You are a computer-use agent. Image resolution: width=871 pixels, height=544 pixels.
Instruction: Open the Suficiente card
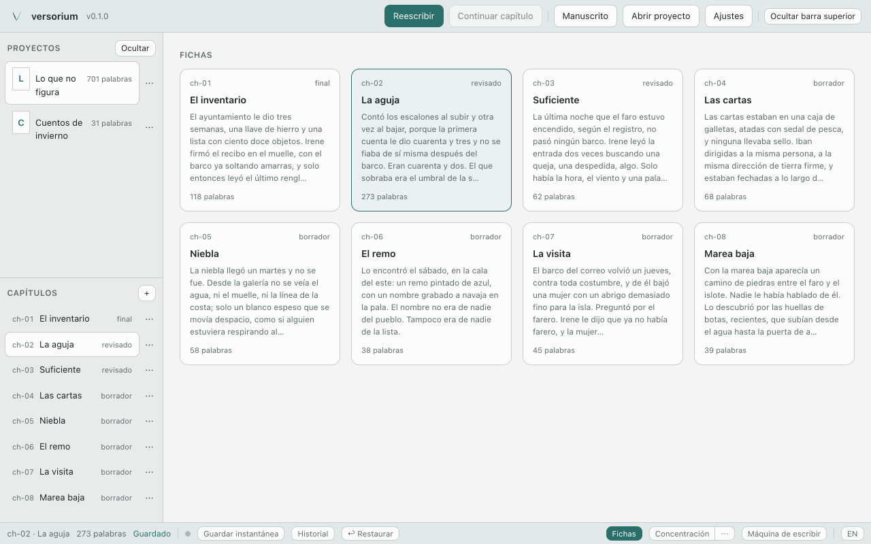(x=603, y=140)
